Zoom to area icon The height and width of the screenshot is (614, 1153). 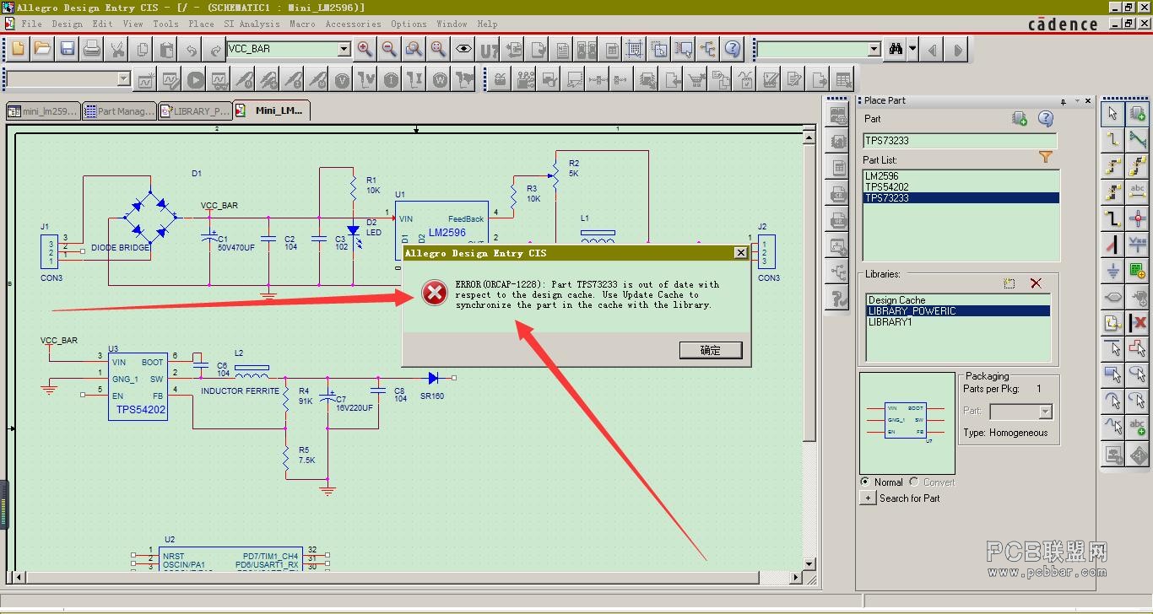coord(414,49)
